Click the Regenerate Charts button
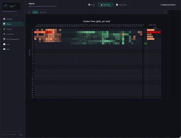Viewport: 181px width, 138px height. tap(168, 5)
